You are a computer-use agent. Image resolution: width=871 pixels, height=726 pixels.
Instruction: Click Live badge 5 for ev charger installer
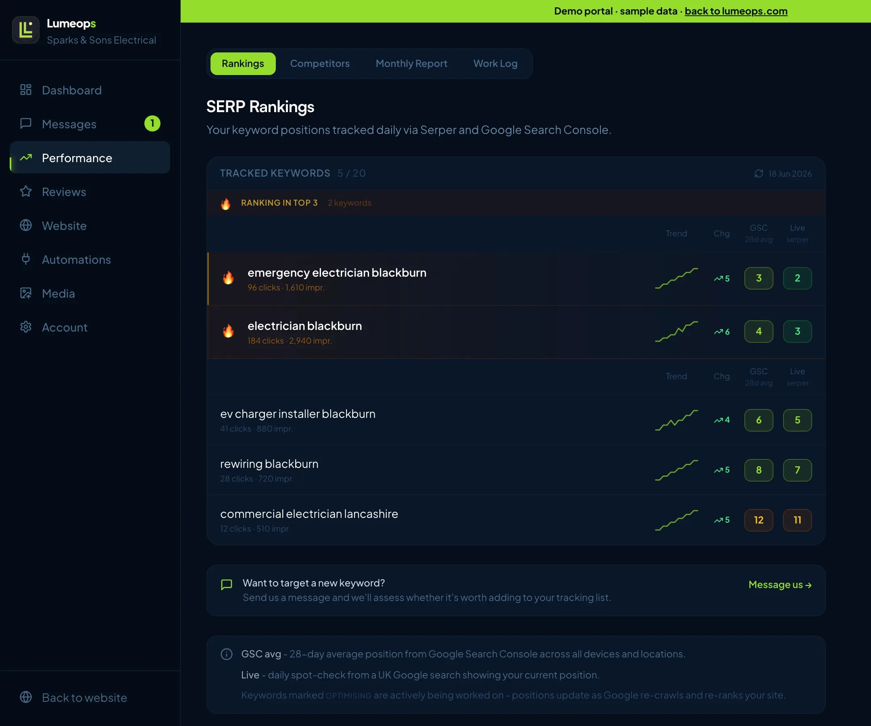point(797,420)
